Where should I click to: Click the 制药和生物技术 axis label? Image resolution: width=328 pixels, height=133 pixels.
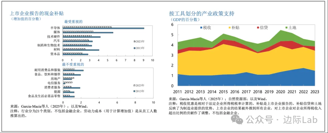(49, 45)
